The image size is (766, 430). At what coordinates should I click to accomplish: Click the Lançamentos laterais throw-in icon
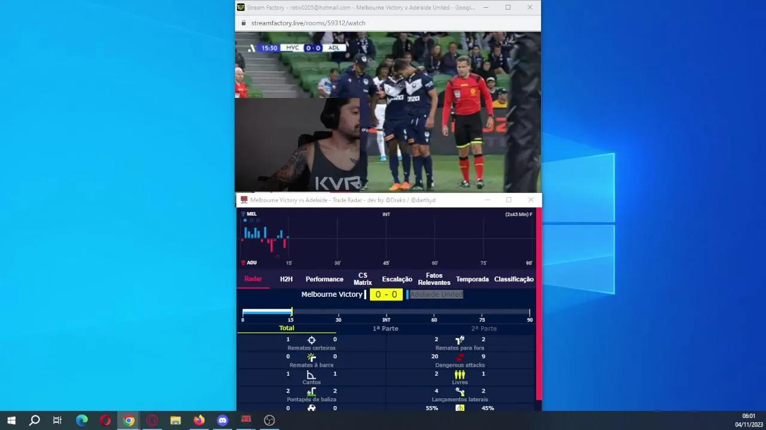[460, 391]
